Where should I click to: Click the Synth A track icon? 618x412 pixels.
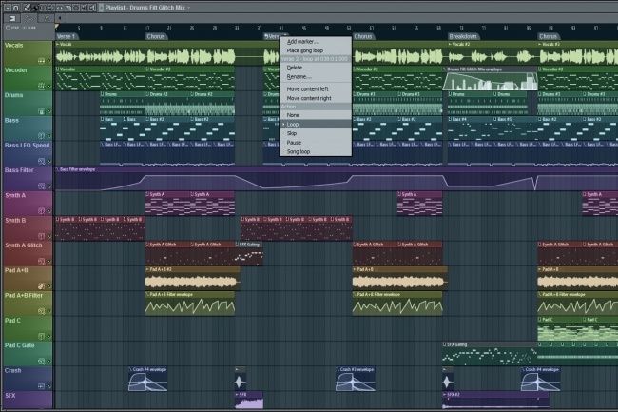[x=42, y=211]
